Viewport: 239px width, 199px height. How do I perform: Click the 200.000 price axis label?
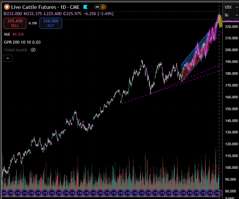click(231, 50)
